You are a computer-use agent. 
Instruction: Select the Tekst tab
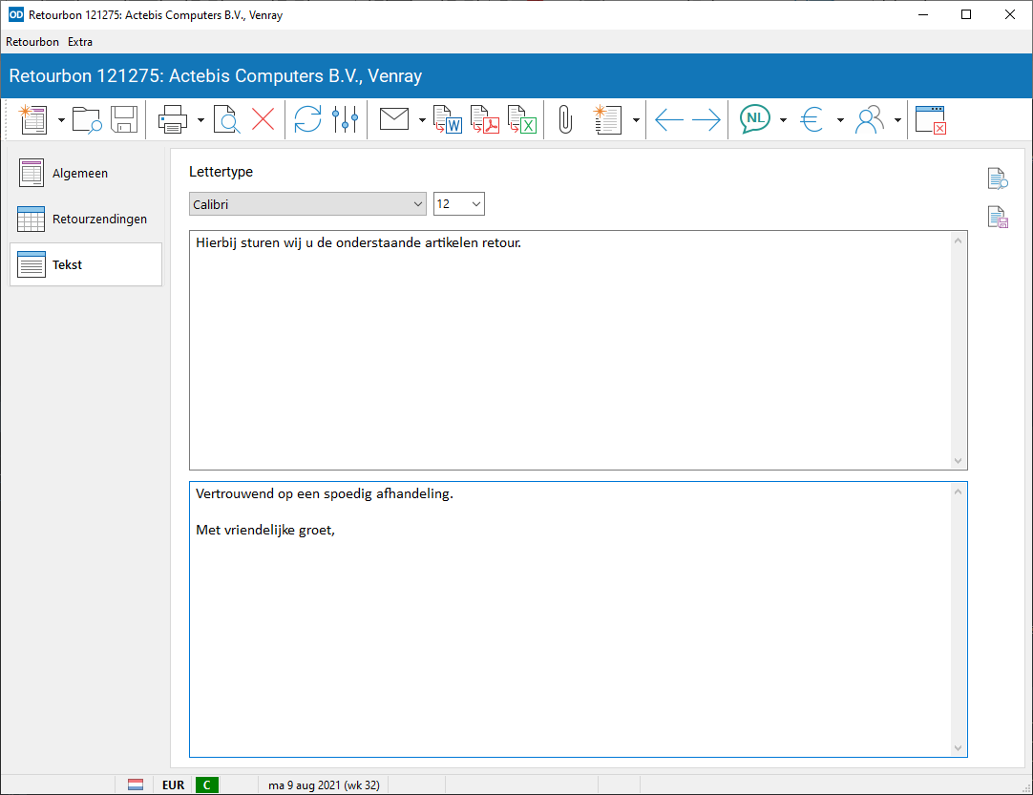pos(86,264)
